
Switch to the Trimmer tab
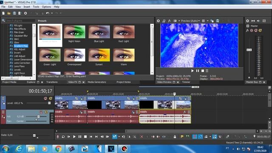click(x=186, y=82)
